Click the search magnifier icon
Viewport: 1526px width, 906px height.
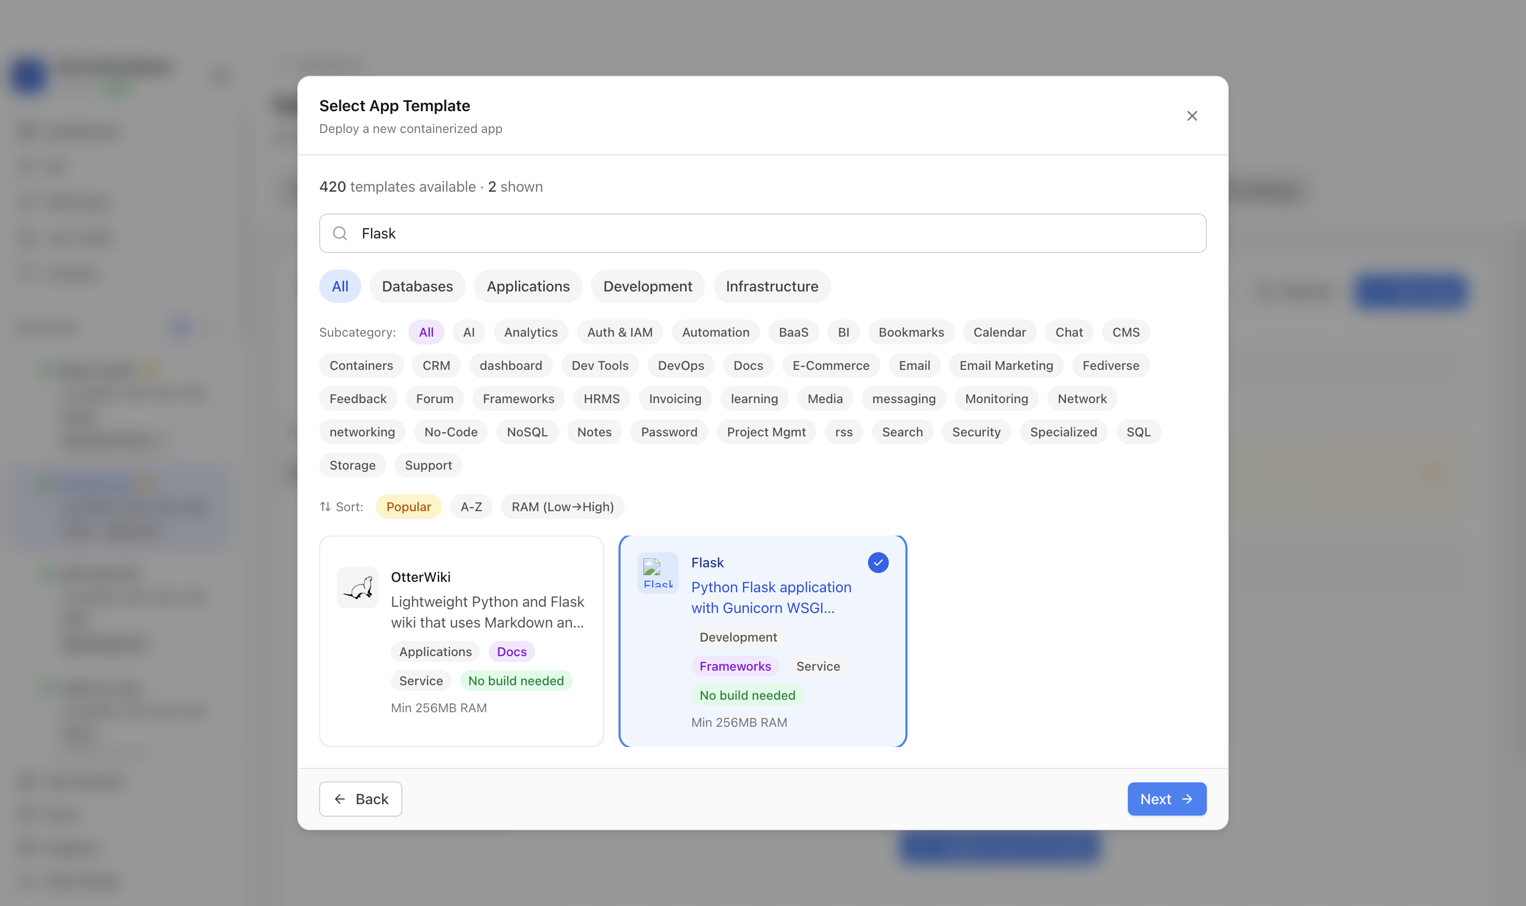click(x=339, y=233)
